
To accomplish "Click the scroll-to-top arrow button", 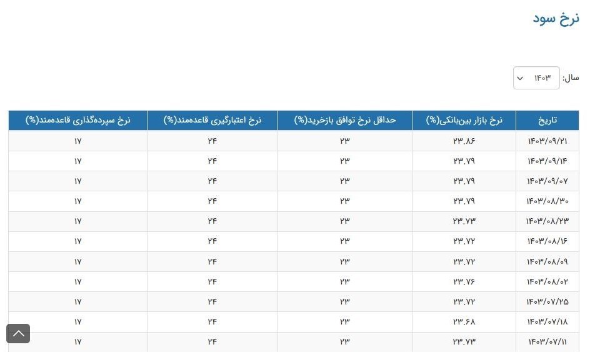I will pyautogui.click(x=18, y=333).
